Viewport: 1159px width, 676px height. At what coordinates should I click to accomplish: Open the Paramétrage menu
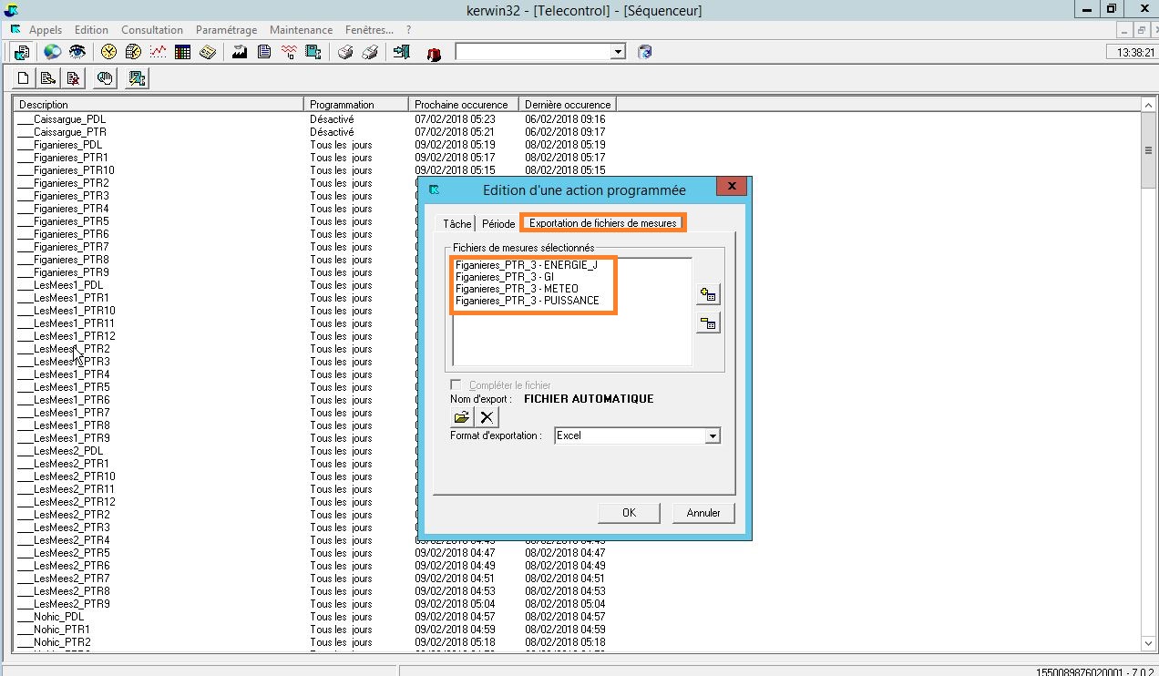click(x=226, y=30)
